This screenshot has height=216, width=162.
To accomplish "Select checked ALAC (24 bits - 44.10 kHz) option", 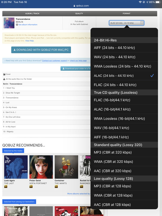I will point(124,76).
